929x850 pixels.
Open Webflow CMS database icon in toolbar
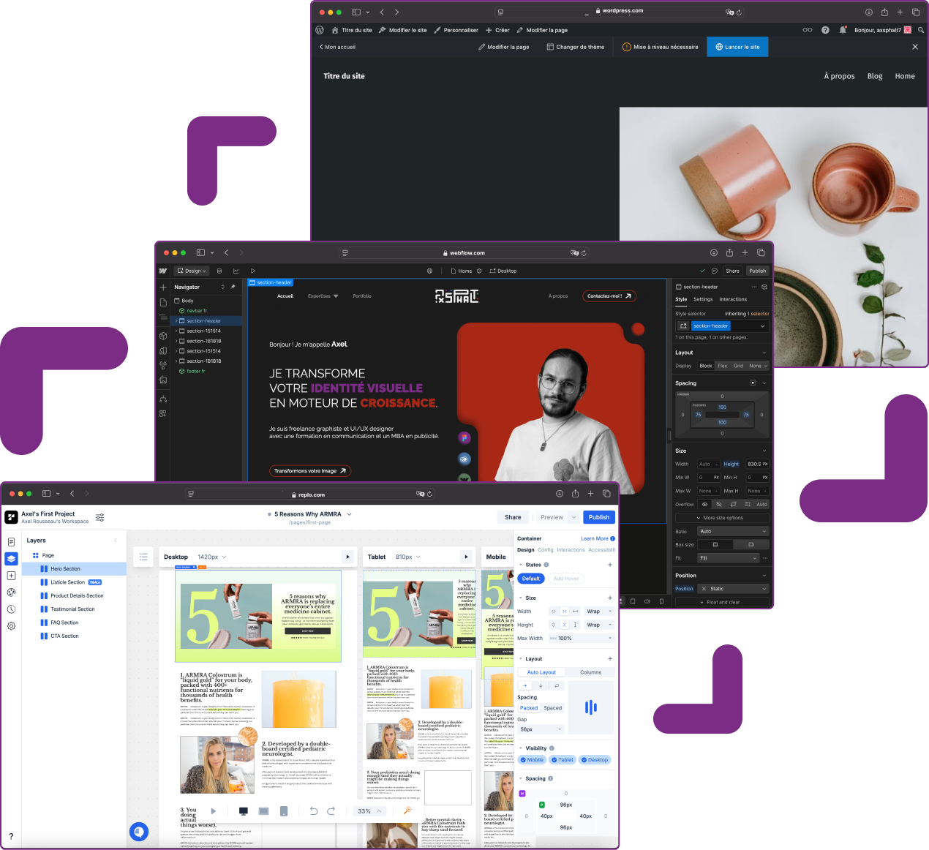point(219,271)
